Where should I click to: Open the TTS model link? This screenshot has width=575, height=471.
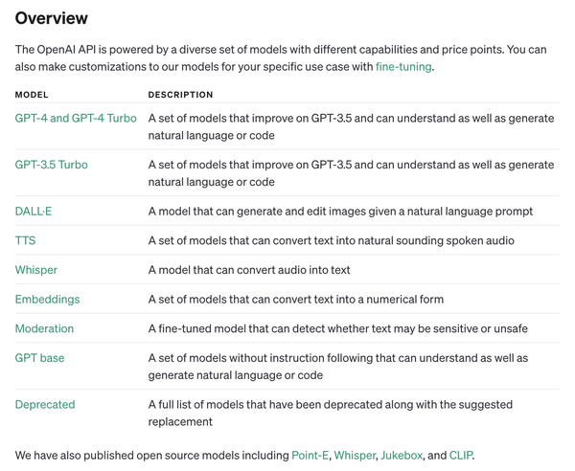(25, 240)
